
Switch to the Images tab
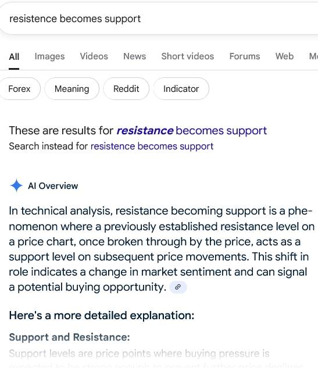[49, 56]
